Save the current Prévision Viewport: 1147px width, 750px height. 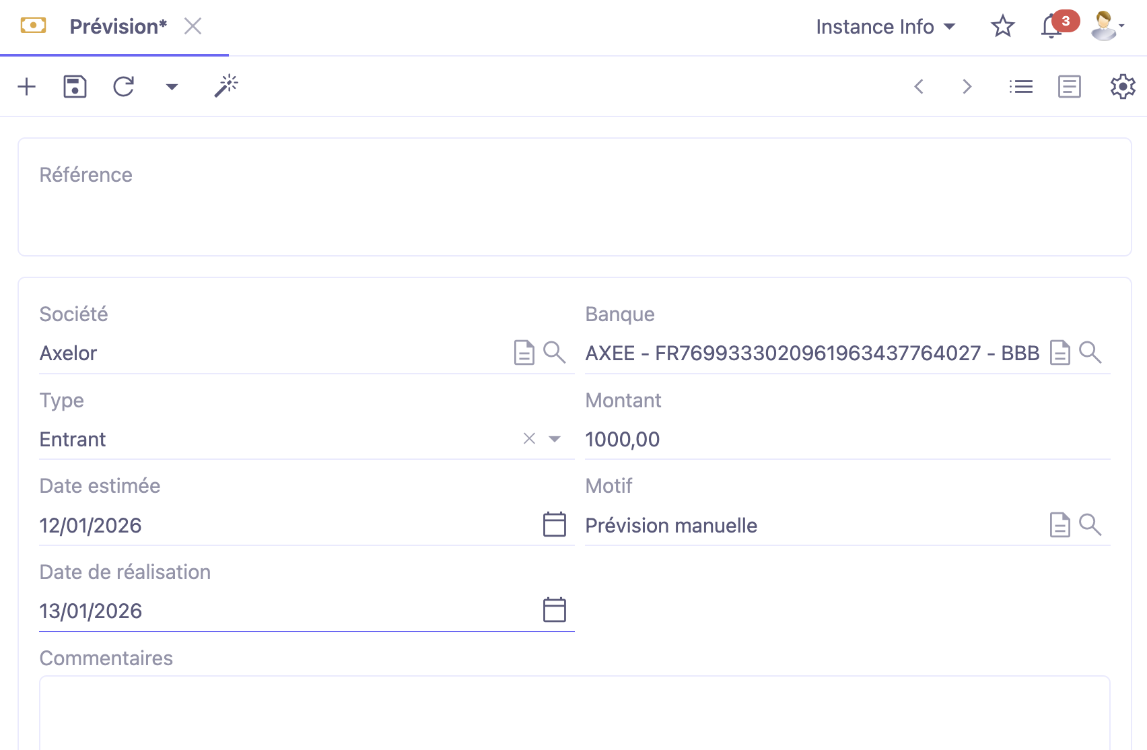tap(75, 86)
